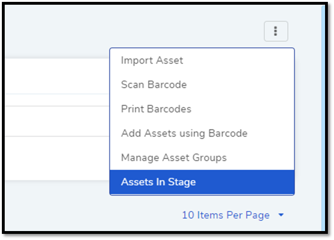Select Scan Barcode menu entry
Viewport: 334px width, 240px height.
pyautogui.click(x=202, y=84)
